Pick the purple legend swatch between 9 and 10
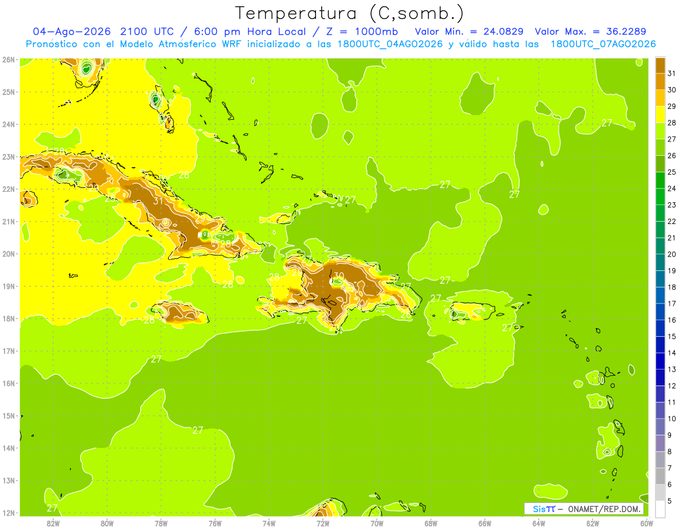 (x=660, y=427)
